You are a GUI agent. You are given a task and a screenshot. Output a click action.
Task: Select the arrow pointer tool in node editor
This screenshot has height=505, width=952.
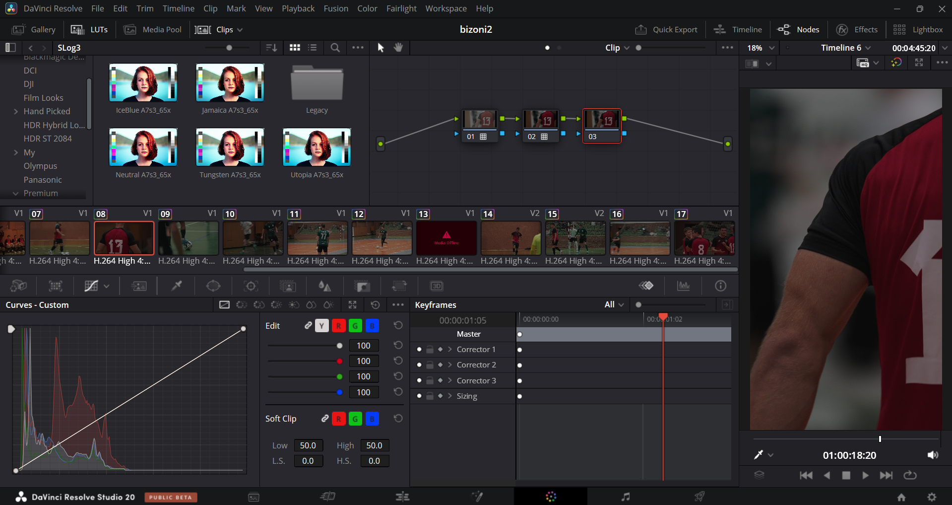(x=381, y=48)
